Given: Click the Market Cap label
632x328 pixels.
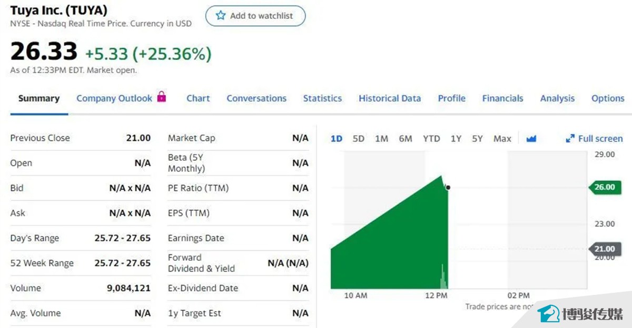Looking at the screenshot, I should point(192,138).
